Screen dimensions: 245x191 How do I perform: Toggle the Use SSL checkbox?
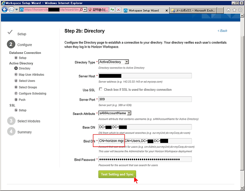[100, 89]
